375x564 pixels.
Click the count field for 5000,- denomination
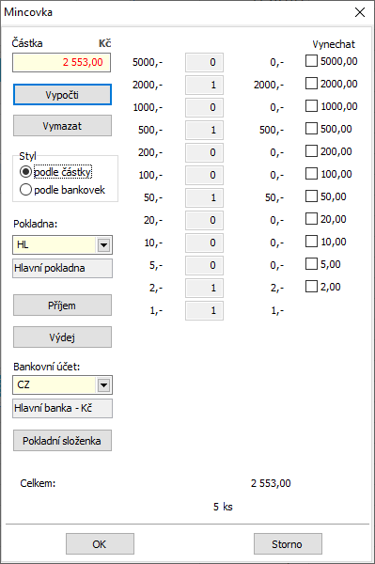204,62
